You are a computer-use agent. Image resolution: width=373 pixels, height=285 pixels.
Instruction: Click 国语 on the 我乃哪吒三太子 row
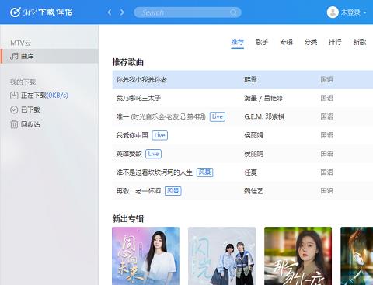click(326, 98)
